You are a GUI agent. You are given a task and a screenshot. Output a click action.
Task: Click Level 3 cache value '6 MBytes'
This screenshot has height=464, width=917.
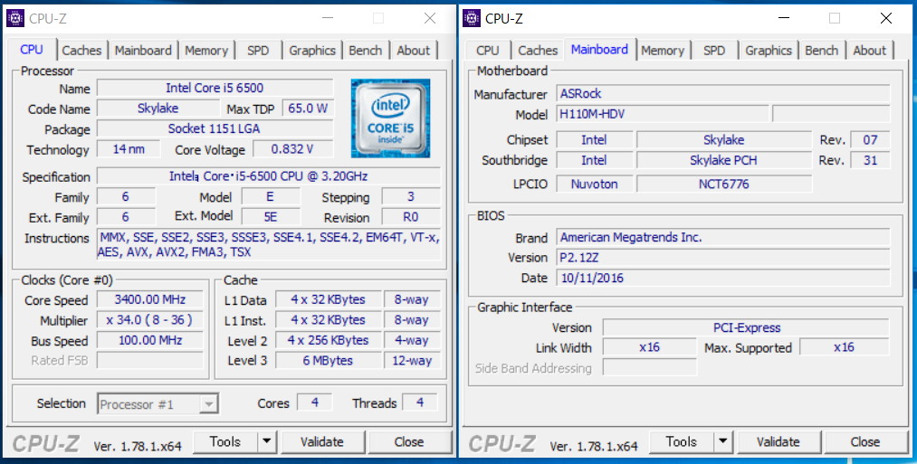point(328,361)
